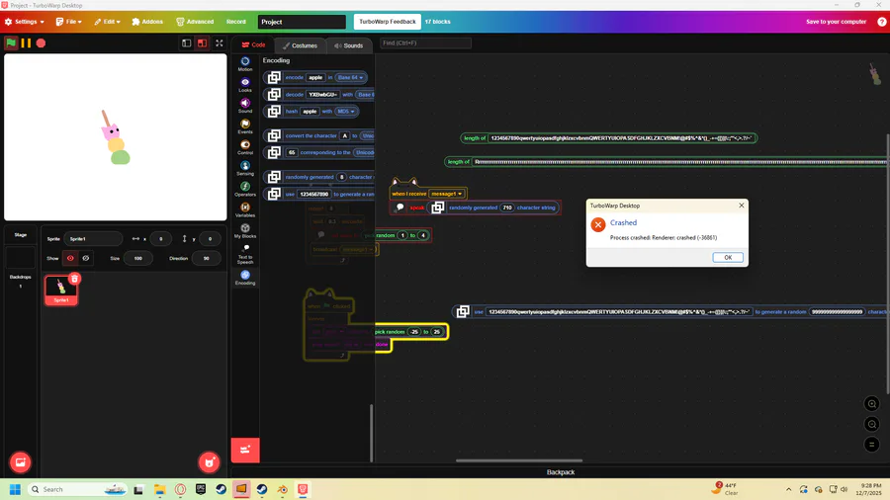
Task: Click the green flag to run
Action: pos(11,43)
